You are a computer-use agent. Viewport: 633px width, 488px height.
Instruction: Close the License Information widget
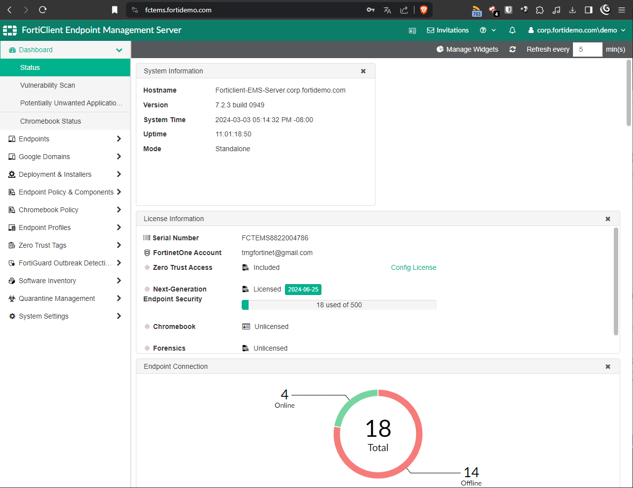point(608,219)
